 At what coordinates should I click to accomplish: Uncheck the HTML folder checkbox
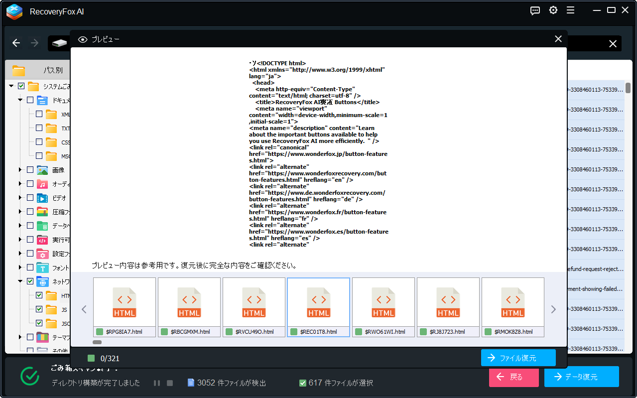(39, 295)
